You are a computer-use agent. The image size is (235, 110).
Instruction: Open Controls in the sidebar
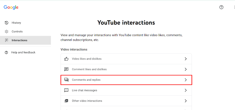[26, 32]
